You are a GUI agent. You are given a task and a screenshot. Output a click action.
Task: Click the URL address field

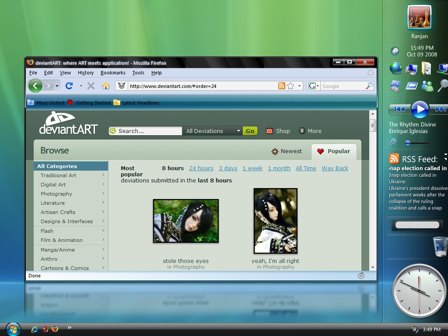click(203, 86)
